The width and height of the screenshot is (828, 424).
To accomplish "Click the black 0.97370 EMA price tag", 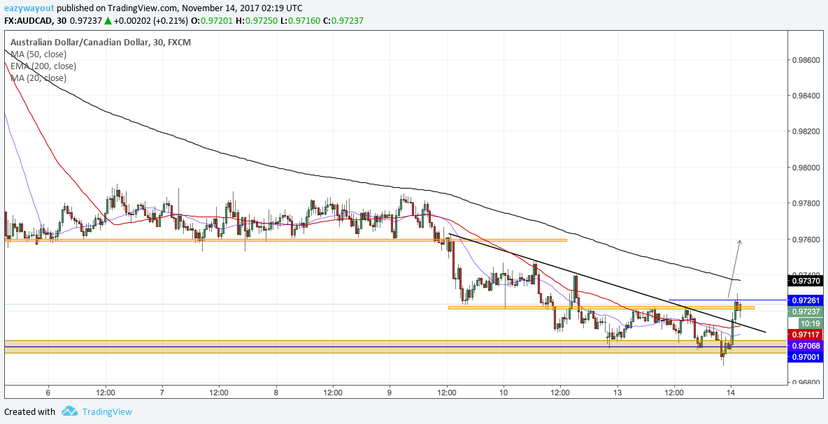I will 806,281.
